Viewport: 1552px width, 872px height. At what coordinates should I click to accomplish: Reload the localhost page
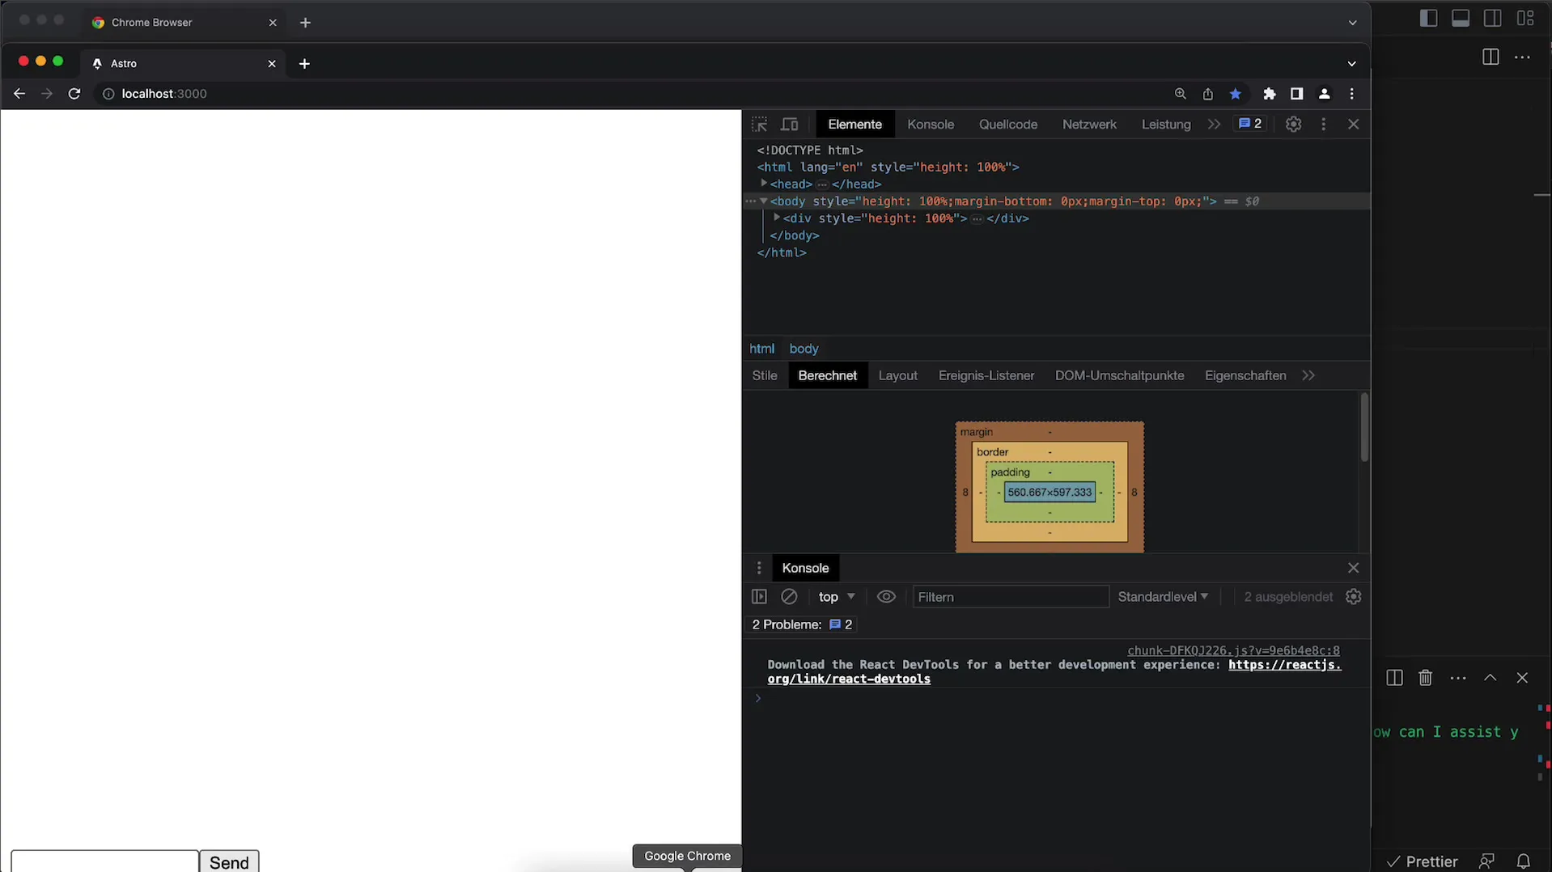coord(74,94)
